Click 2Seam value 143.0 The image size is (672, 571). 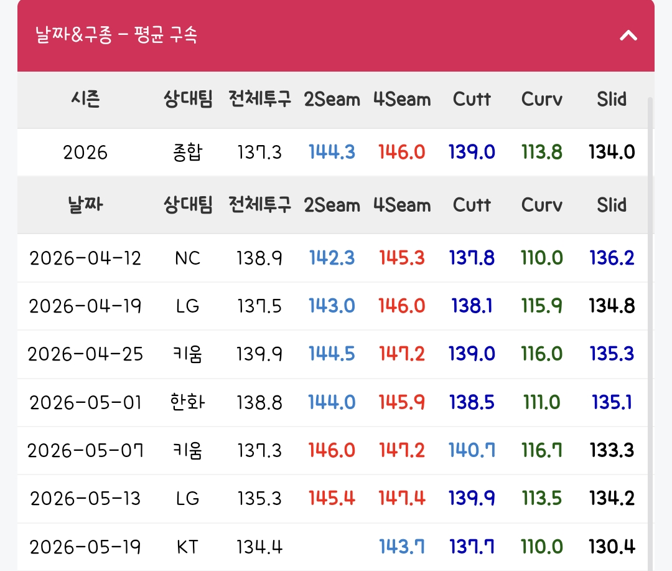tap(332, 306)
